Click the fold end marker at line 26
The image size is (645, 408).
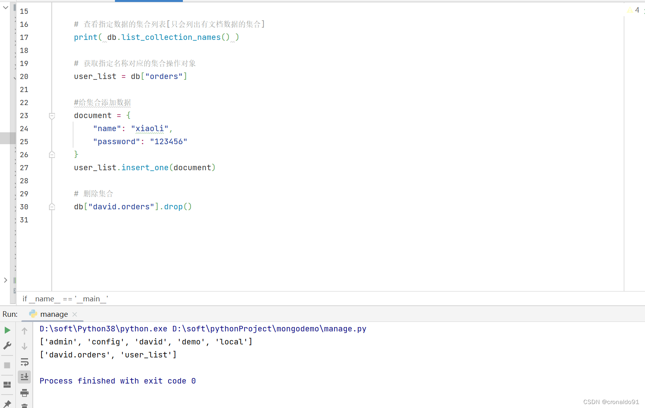click(x=52, y=154)
